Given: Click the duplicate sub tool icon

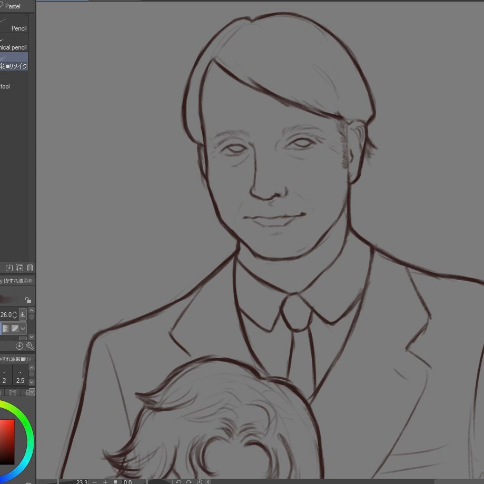Looking at the screenshot, I should click(19, 268).
